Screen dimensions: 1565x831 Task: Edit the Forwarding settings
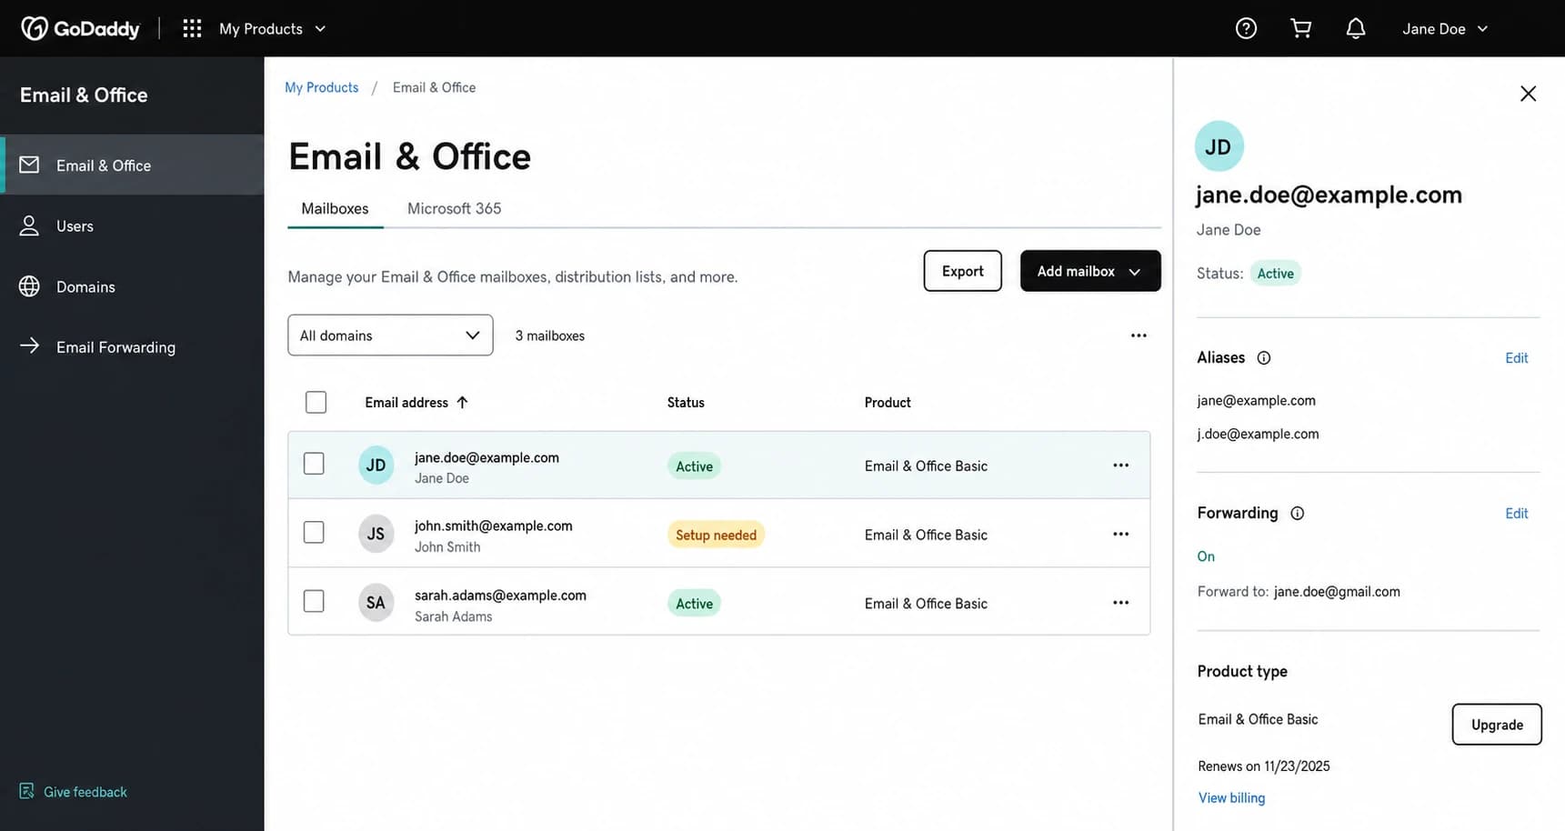[1516, 514]
